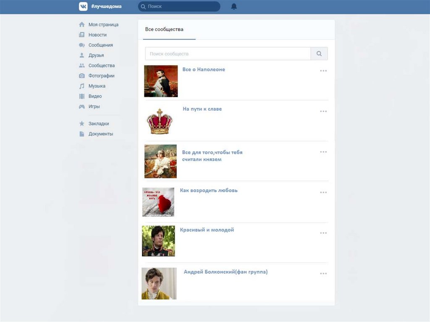
Task: Open Андрей Болконский(фан группа) link
Action: pyautogui.click(x=225, y=272)
